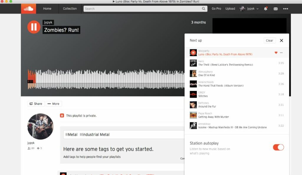Click Upload in navigation bar

(x=230, y=9)
